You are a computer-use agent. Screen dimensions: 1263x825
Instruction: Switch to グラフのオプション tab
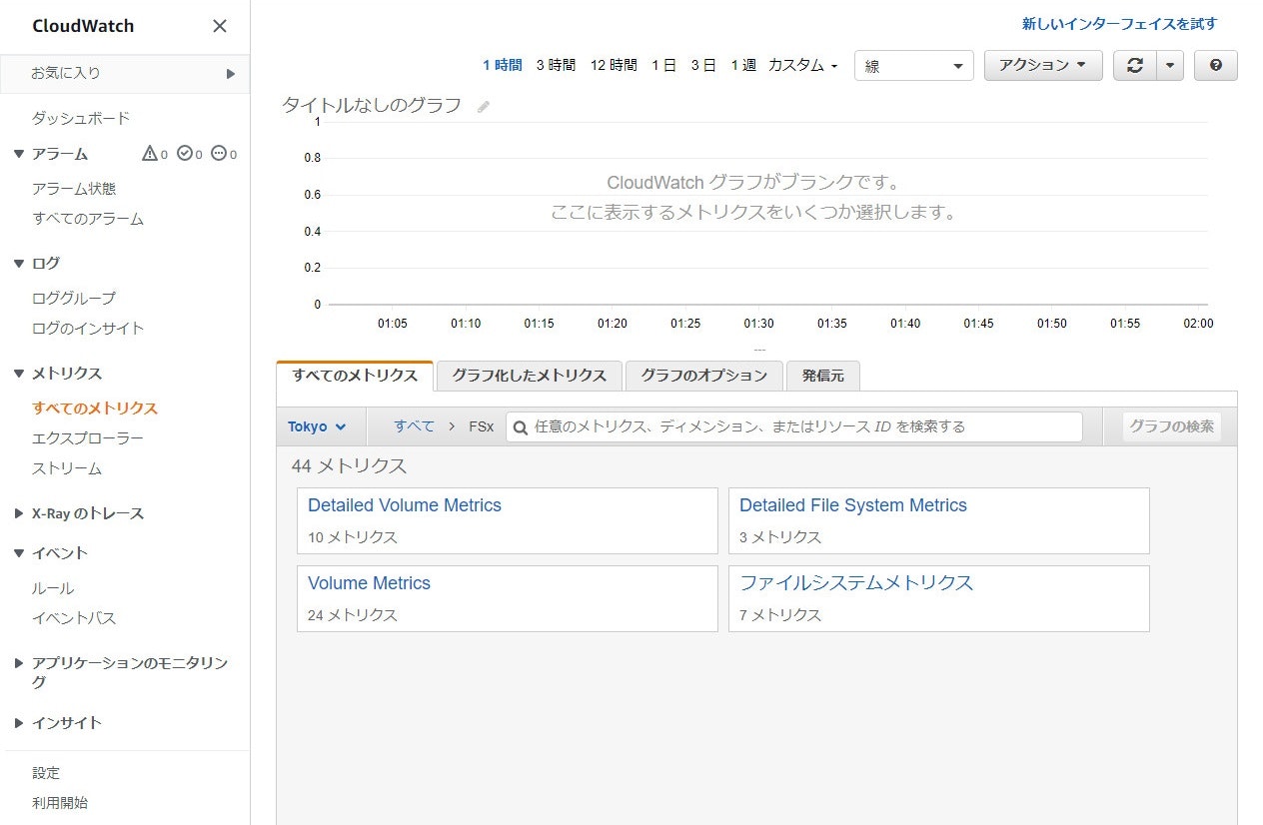[x=704, y=376]
